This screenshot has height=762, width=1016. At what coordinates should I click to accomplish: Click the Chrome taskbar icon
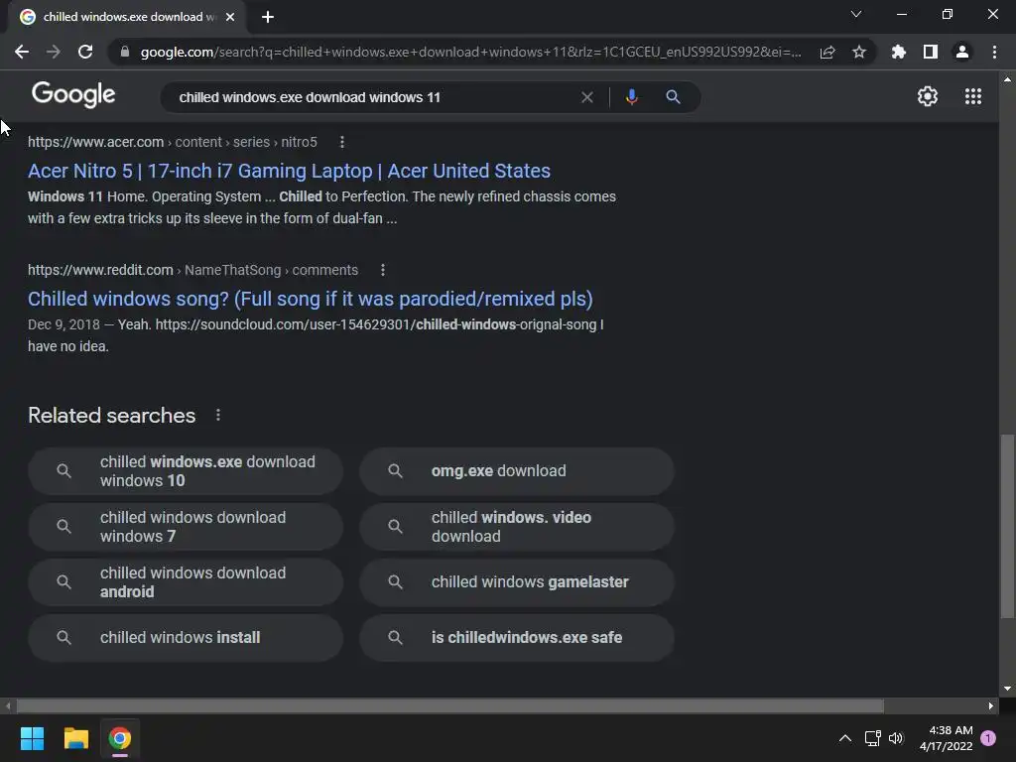click(120, 738)
